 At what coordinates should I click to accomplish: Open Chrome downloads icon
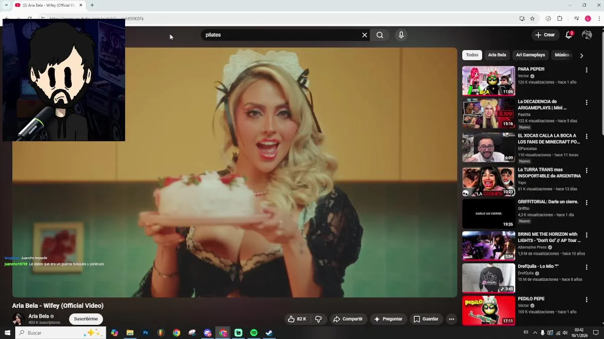click(548, 19)
